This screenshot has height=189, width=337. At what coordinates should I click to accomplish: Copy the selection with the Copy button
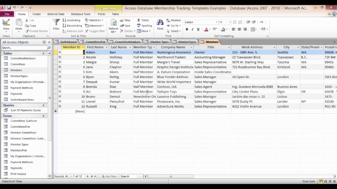(x=31, y=26)
